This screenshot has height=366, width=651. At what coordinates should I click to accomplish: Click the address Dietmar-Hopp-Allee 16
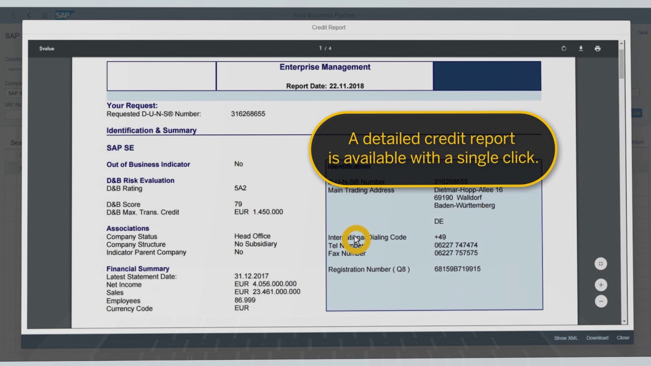pos(468,190)
